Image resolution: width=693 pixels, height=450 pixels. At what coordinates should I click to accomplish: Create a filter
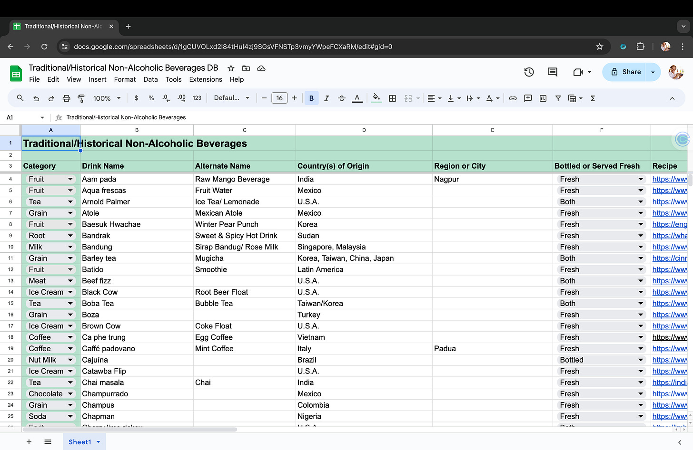tap(558, 98)
